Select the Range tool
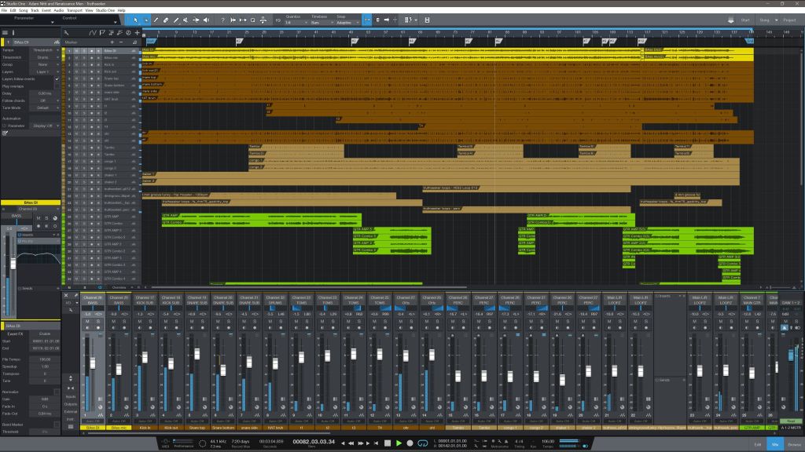The height and width of the screenshot is (452, 805). pos(146,21)
